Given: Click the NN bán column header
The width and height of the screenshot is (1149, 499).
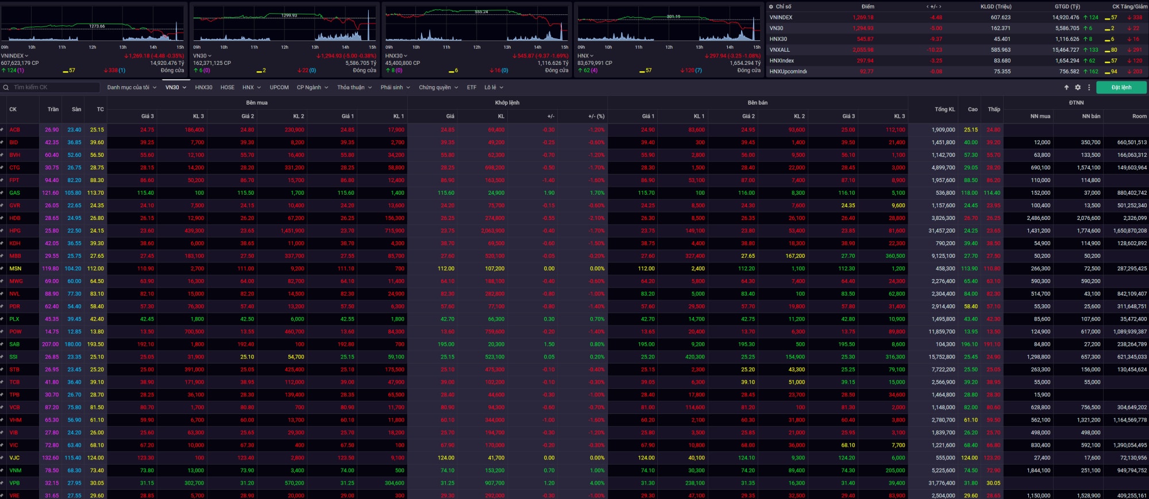Looking at the screenshot, I should pyautogui.click(x=1091, y=116).
